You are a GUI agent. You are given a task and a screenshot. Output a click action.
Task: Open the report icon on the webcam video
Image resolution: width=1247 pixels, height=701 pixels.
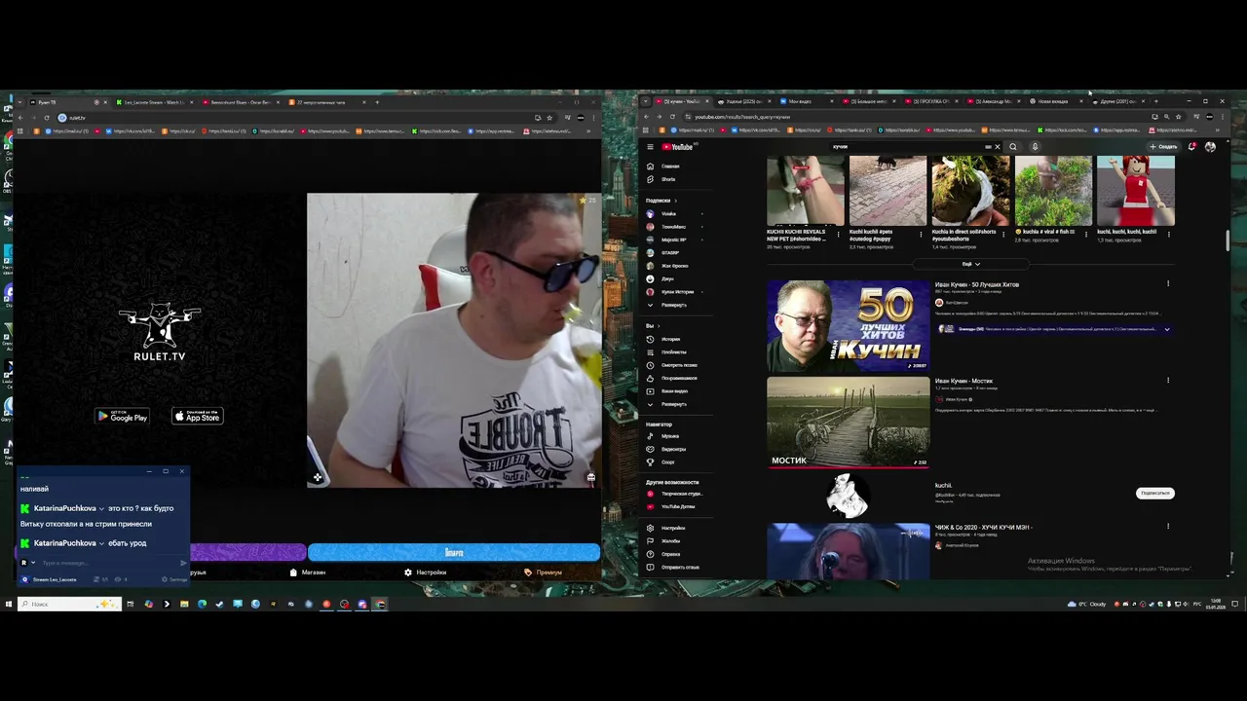click(x=590, y=478)
